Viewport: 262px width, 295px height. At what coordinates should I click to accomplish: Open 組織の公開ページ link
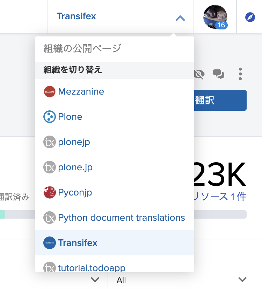[82, 49]
